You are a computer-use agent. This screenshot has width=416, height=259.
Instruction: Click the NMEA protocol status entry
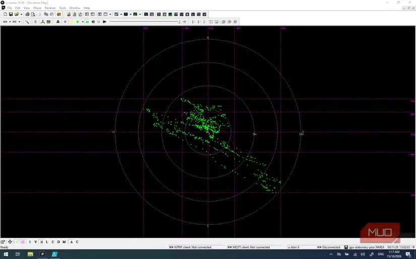pos(380,247)
